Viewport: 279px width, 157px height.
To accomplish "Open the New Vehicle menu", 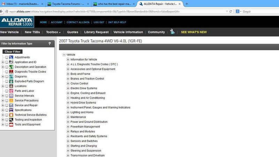I will tap(9, 32).
